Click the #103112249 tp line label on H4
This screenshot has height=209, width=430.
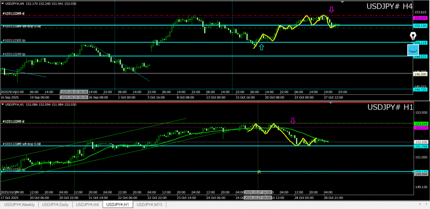click(x=14, y=54)
